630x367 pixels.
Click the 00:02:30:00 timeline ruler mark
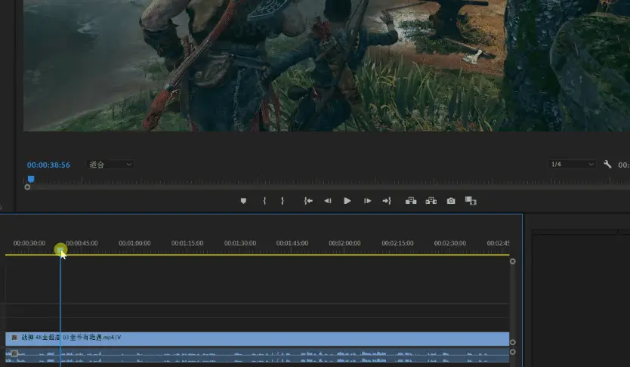pos(450,243)
